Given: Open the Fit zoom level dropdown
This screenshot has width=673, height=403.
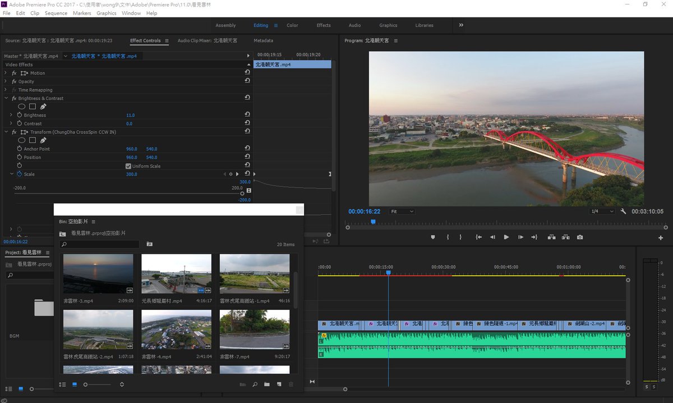Looking at the screenshot, I should [x=402, y=212].
